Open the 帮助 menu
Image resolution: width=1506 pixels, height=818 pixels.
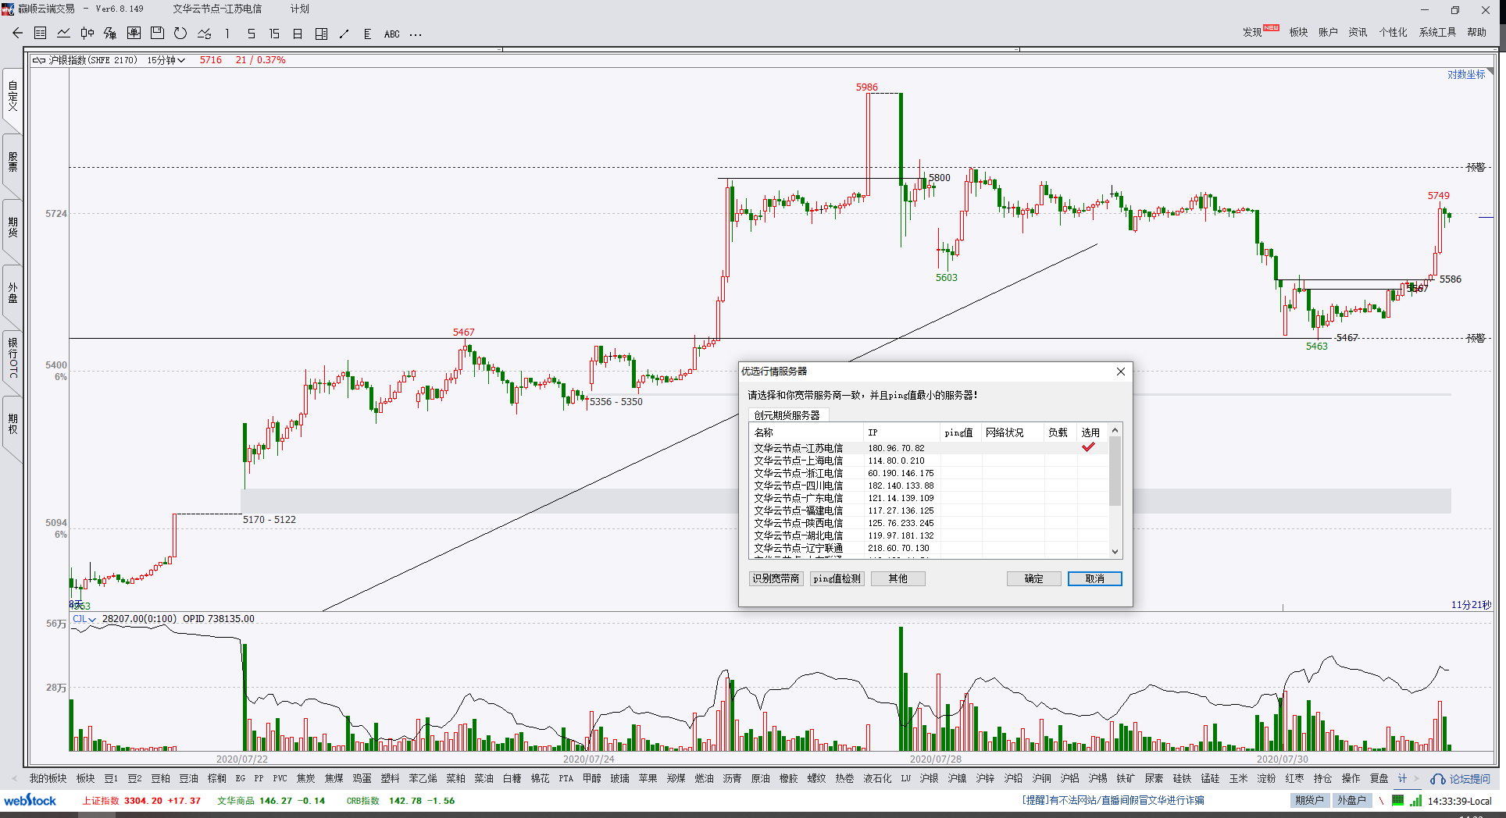tap(1476, 32)
